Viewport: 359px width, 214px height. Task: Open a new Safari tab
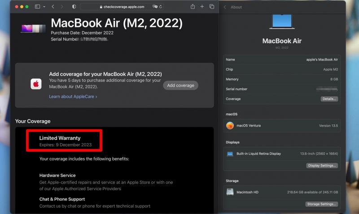[202, 7]
